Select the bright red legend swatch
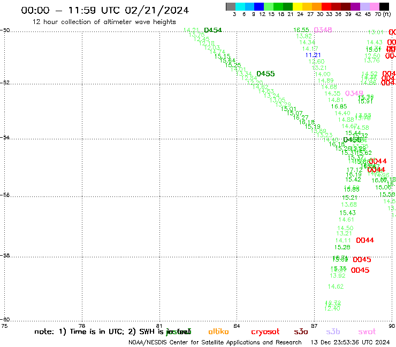This screenshot has height=347, width=396. coord(326,6)
